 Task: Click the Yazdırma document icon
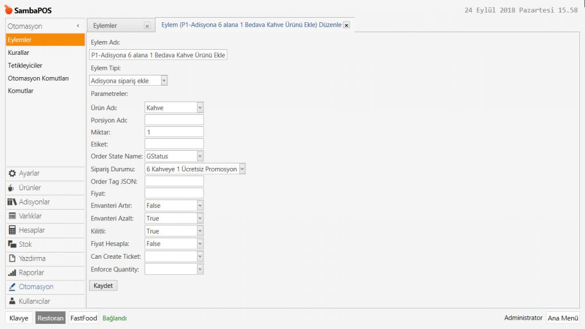[x=12, y=259]
